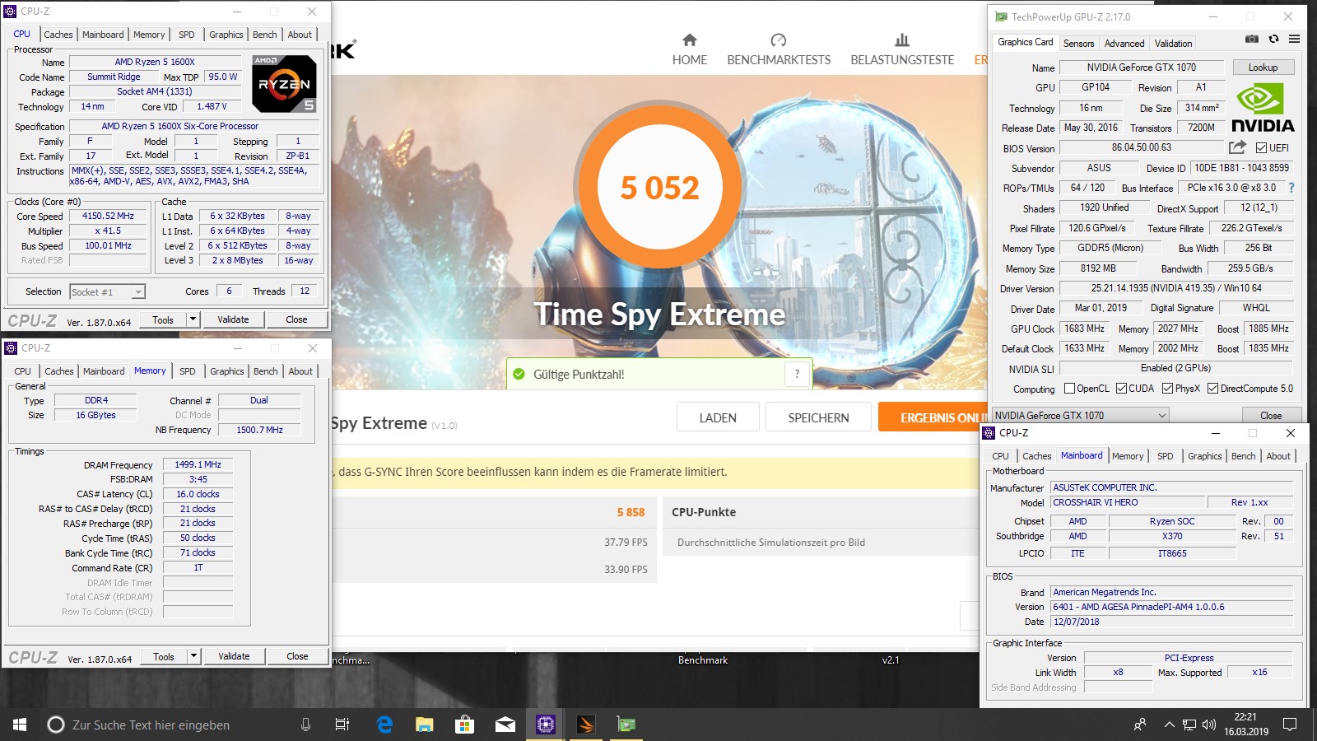This screenshot has width=1317, height=741.
Task: Open Microsoft Store from the taskbar
Action: tap(464, 725)
